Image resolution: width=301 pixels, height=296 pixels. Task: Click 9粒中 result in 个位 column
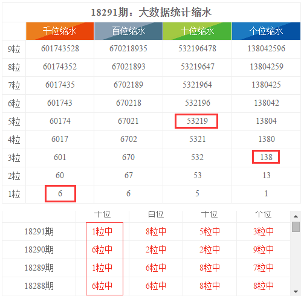[264, 249]
